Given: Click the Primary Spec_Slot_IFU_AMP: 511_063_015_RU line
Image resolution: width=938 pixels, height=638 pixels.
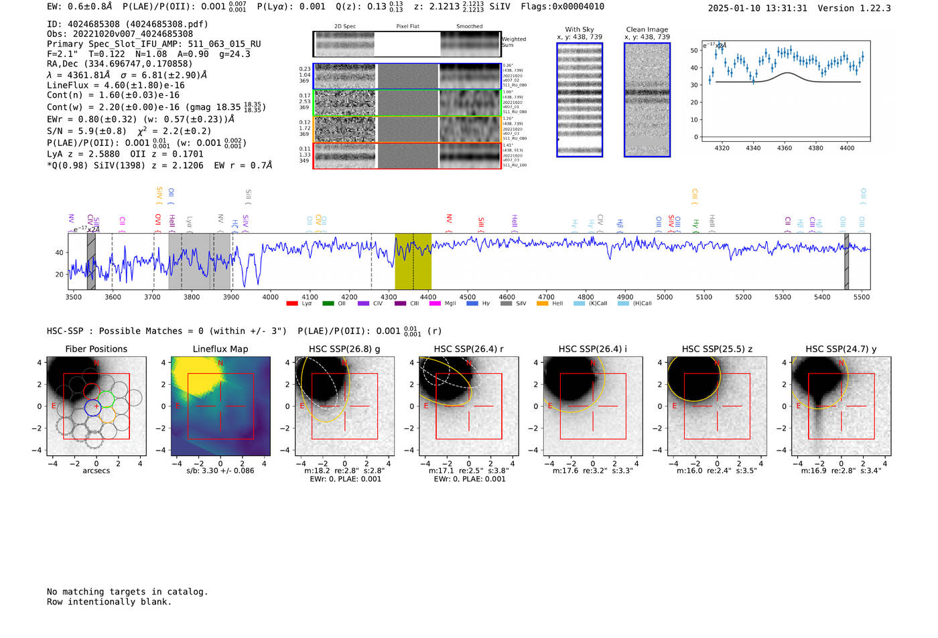Looking at the screenshot, I should click(x=154, y=44).
